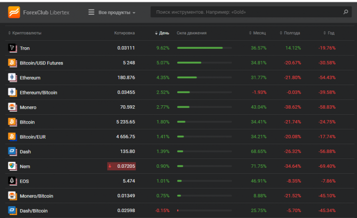The width and height of the screenshot is (357, 218).
Task: Click the Dash coin icon
Action: pyautogui.click(x=12, y=152)
